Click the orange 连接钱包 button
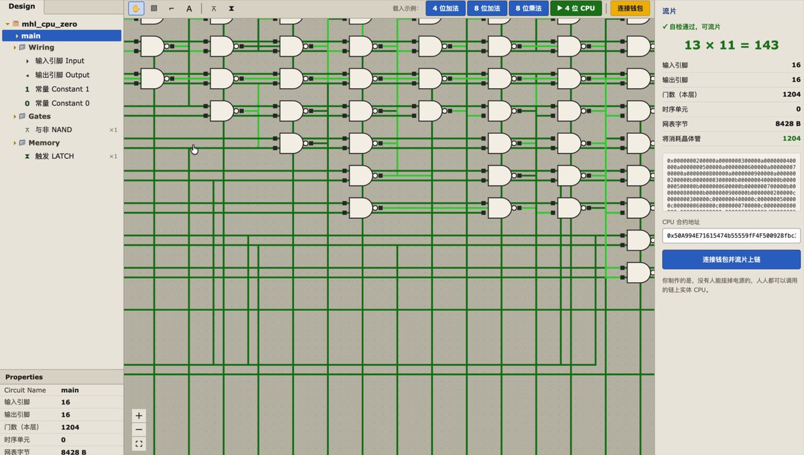804x455 pixels. [630, 9]
